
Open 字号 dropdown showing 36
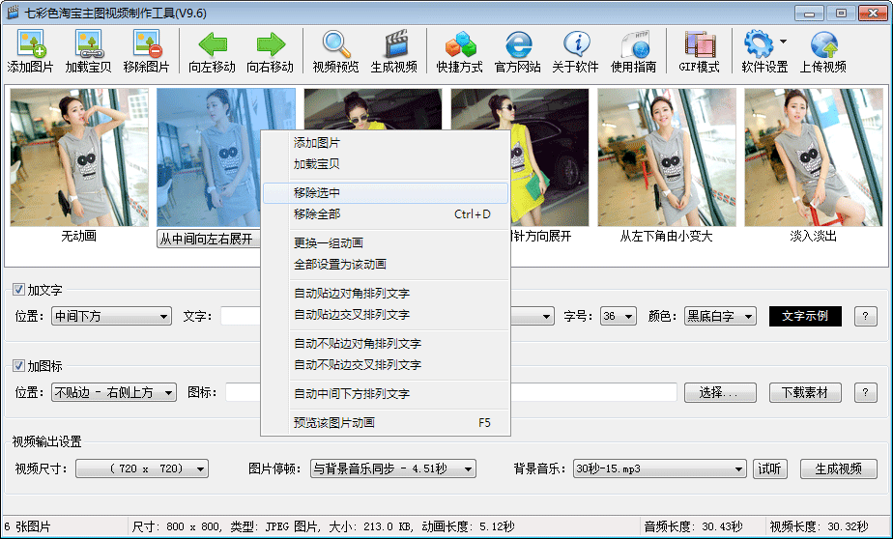619,316
